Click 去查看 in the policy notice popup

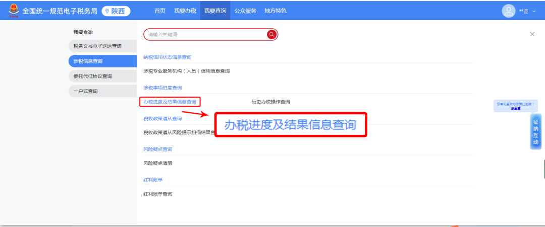pos(515,109)
